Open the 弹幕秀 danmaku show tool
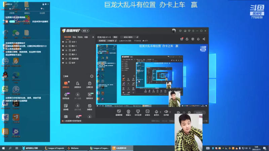 point(89,107)
